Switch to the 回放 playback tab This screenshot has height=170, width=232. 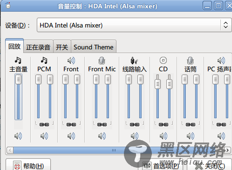(x=14, y=46)
